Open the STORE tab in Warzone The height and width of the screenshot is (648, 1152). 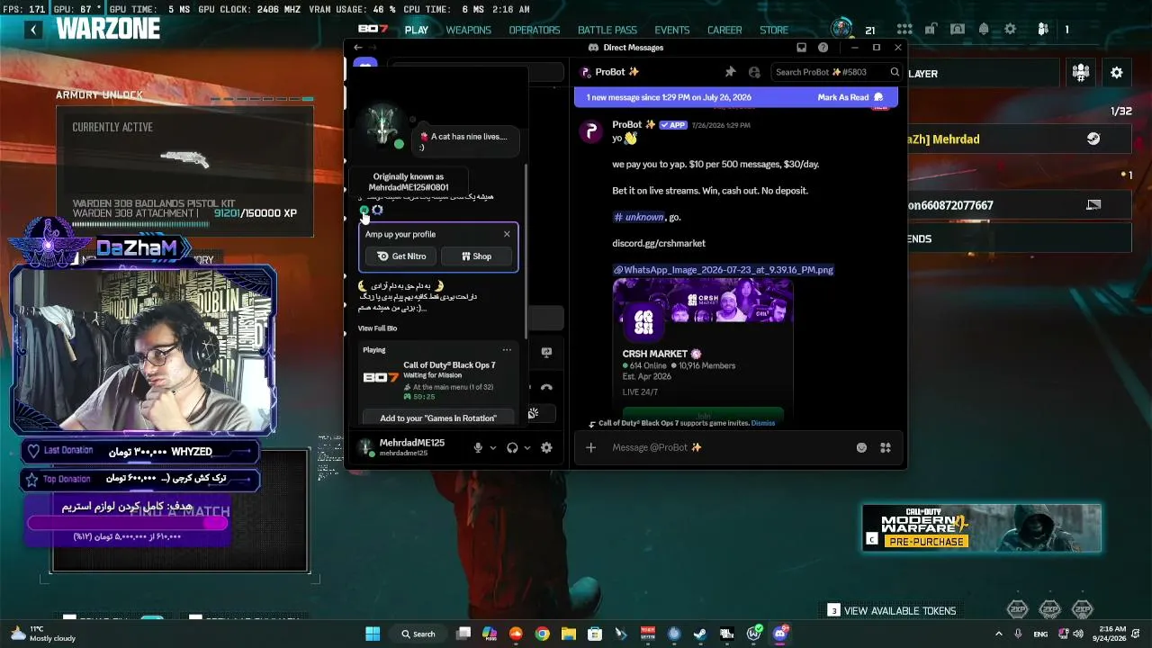click(x=774, y=30)
